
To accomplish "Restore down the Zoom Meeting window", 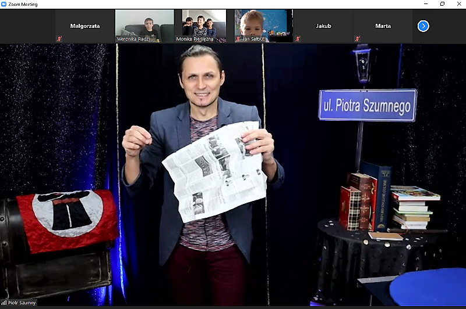I will click(x=442, y=4).
